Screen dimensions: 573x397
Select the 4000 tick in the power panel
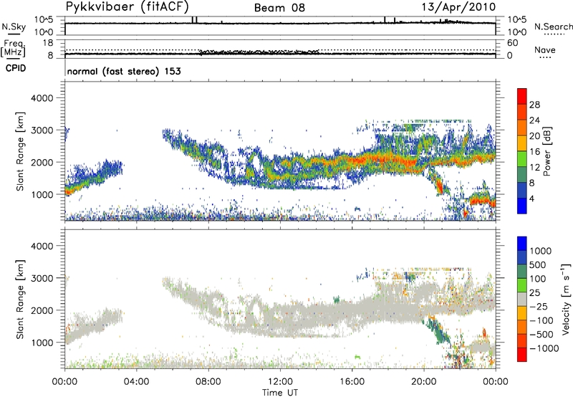42,98
